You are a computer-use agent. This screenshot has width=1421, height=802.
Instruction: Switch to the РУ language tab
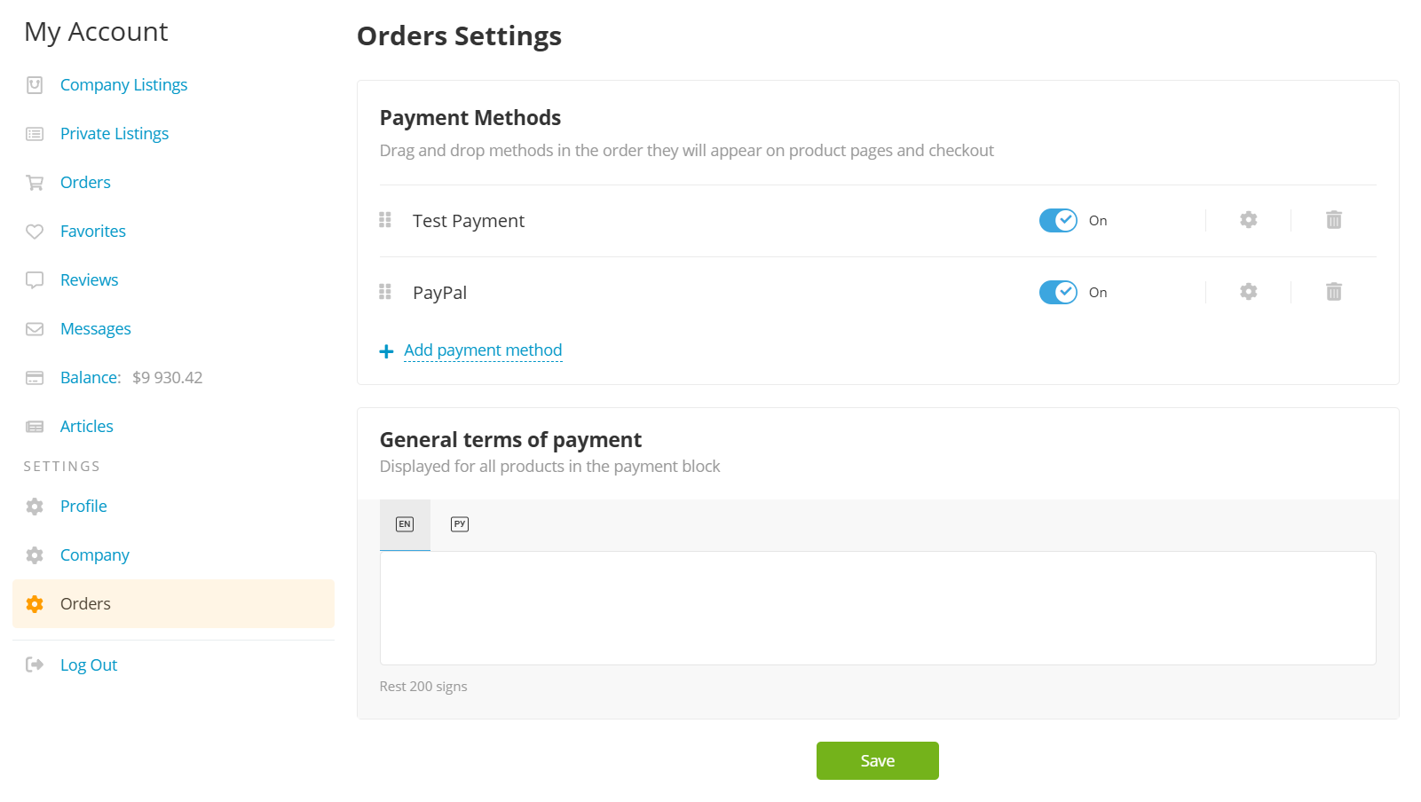(x=460, y=524)
